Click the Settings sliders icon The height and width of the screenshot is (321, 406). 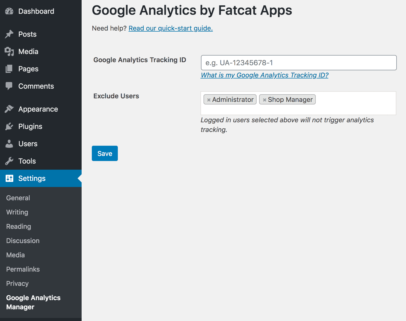pyautogui.click(x=9, y=178)
